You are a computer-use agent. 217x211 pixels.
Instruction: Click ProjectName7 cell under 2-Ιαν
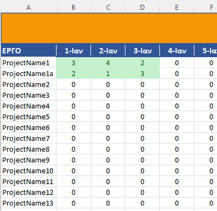[108, 138]
